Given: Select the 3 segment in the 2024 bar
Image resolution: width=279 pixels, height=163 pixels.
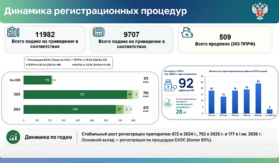Looking at the screenshot, I should pos(127,109).
